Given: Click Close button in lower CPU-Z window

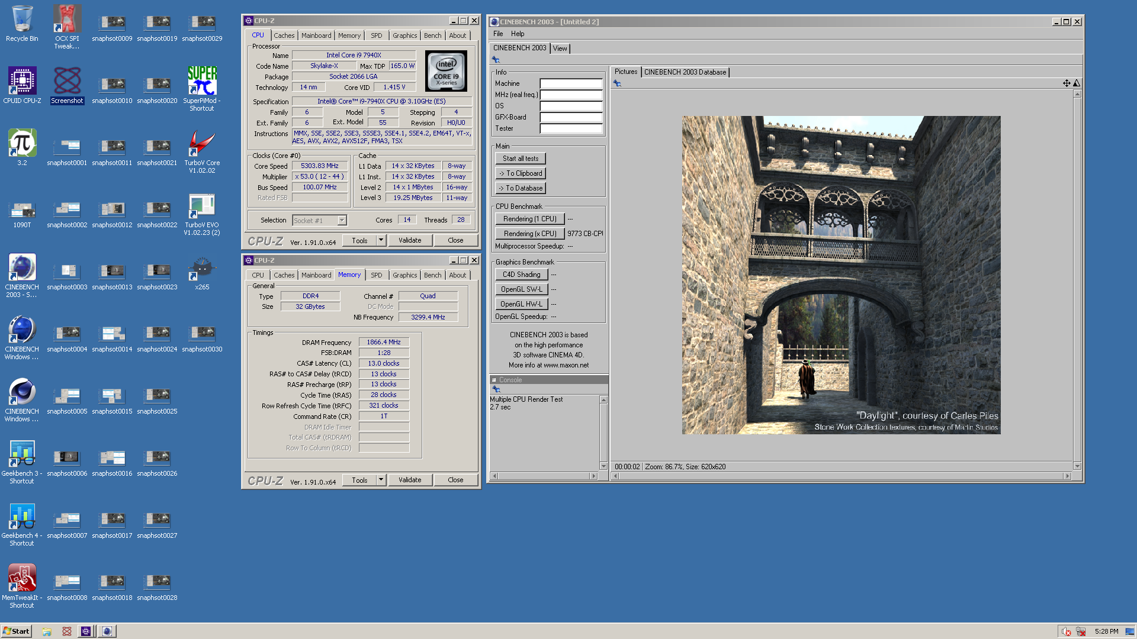Looking at the screenshot, I should coord(455,480).
